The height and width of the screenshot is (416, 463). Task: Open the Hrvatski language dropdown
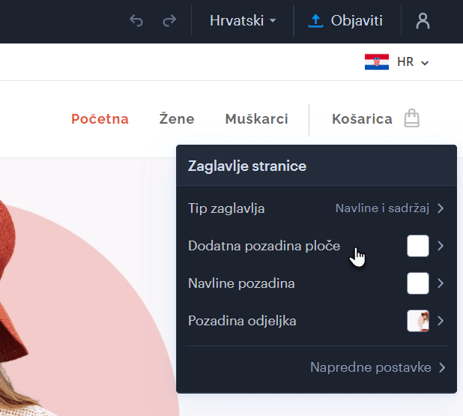(x=243, y=21)
